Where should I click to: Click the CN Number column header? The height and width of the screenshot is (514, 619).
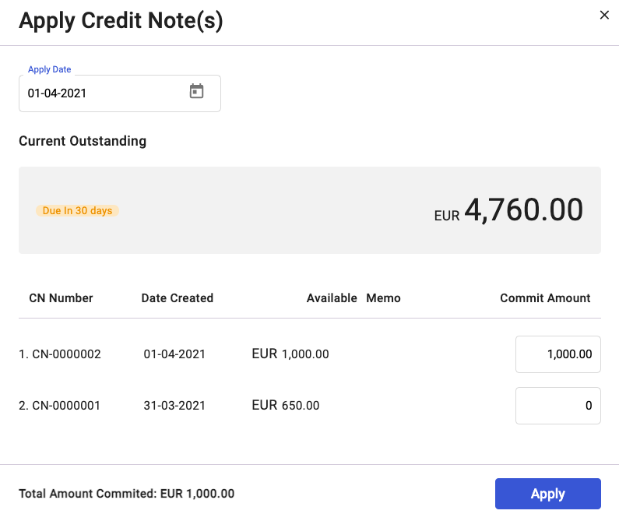61,298
